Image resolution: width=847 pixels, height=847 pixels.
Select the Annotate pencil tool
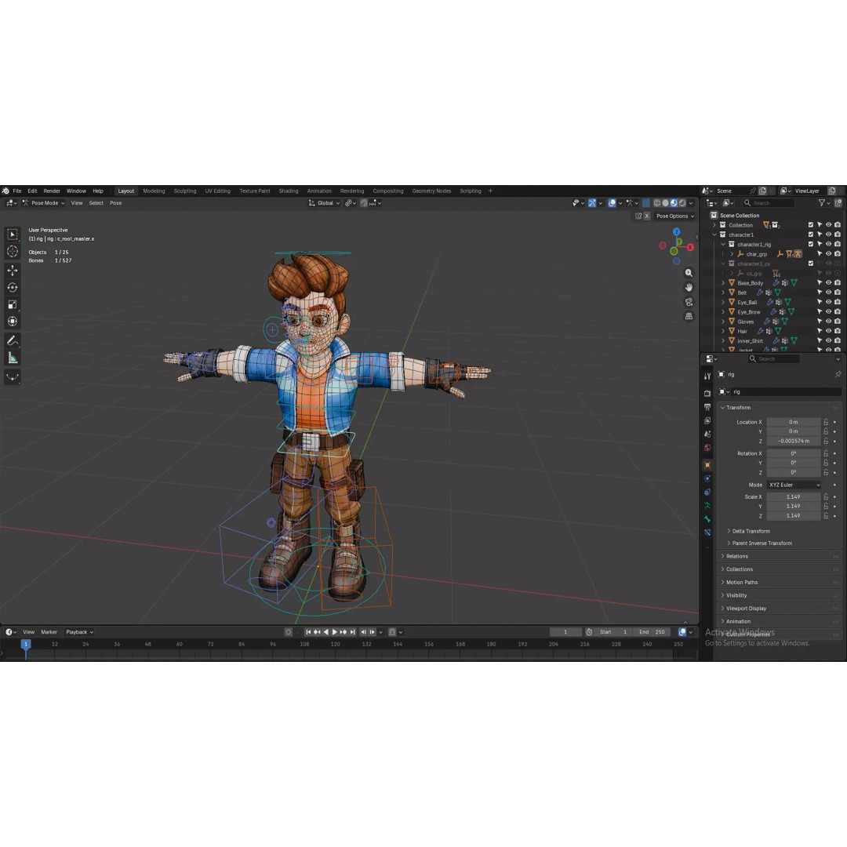tap(13, 340)
